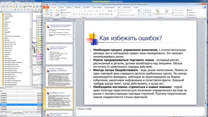Toggle strikethrough formatting in ribbon
The height and width of the screenshot is (117, 208).
click(84, 14)
